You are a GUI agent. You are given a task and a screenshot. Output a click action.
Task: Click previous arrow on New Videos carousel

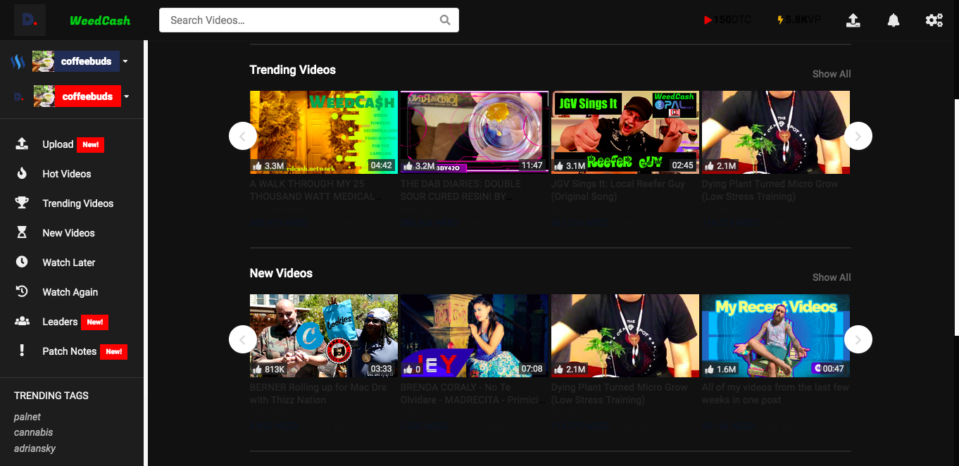click(x=242, y=339)
